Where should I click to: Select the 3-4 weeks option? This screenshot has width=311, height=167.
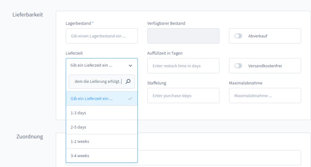[102, 156]
